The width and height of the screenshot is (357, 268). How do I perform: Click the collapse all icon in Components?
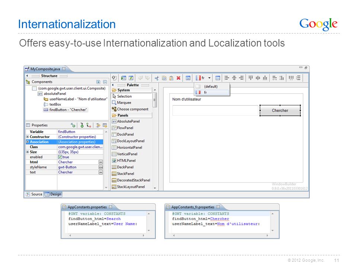105,82
